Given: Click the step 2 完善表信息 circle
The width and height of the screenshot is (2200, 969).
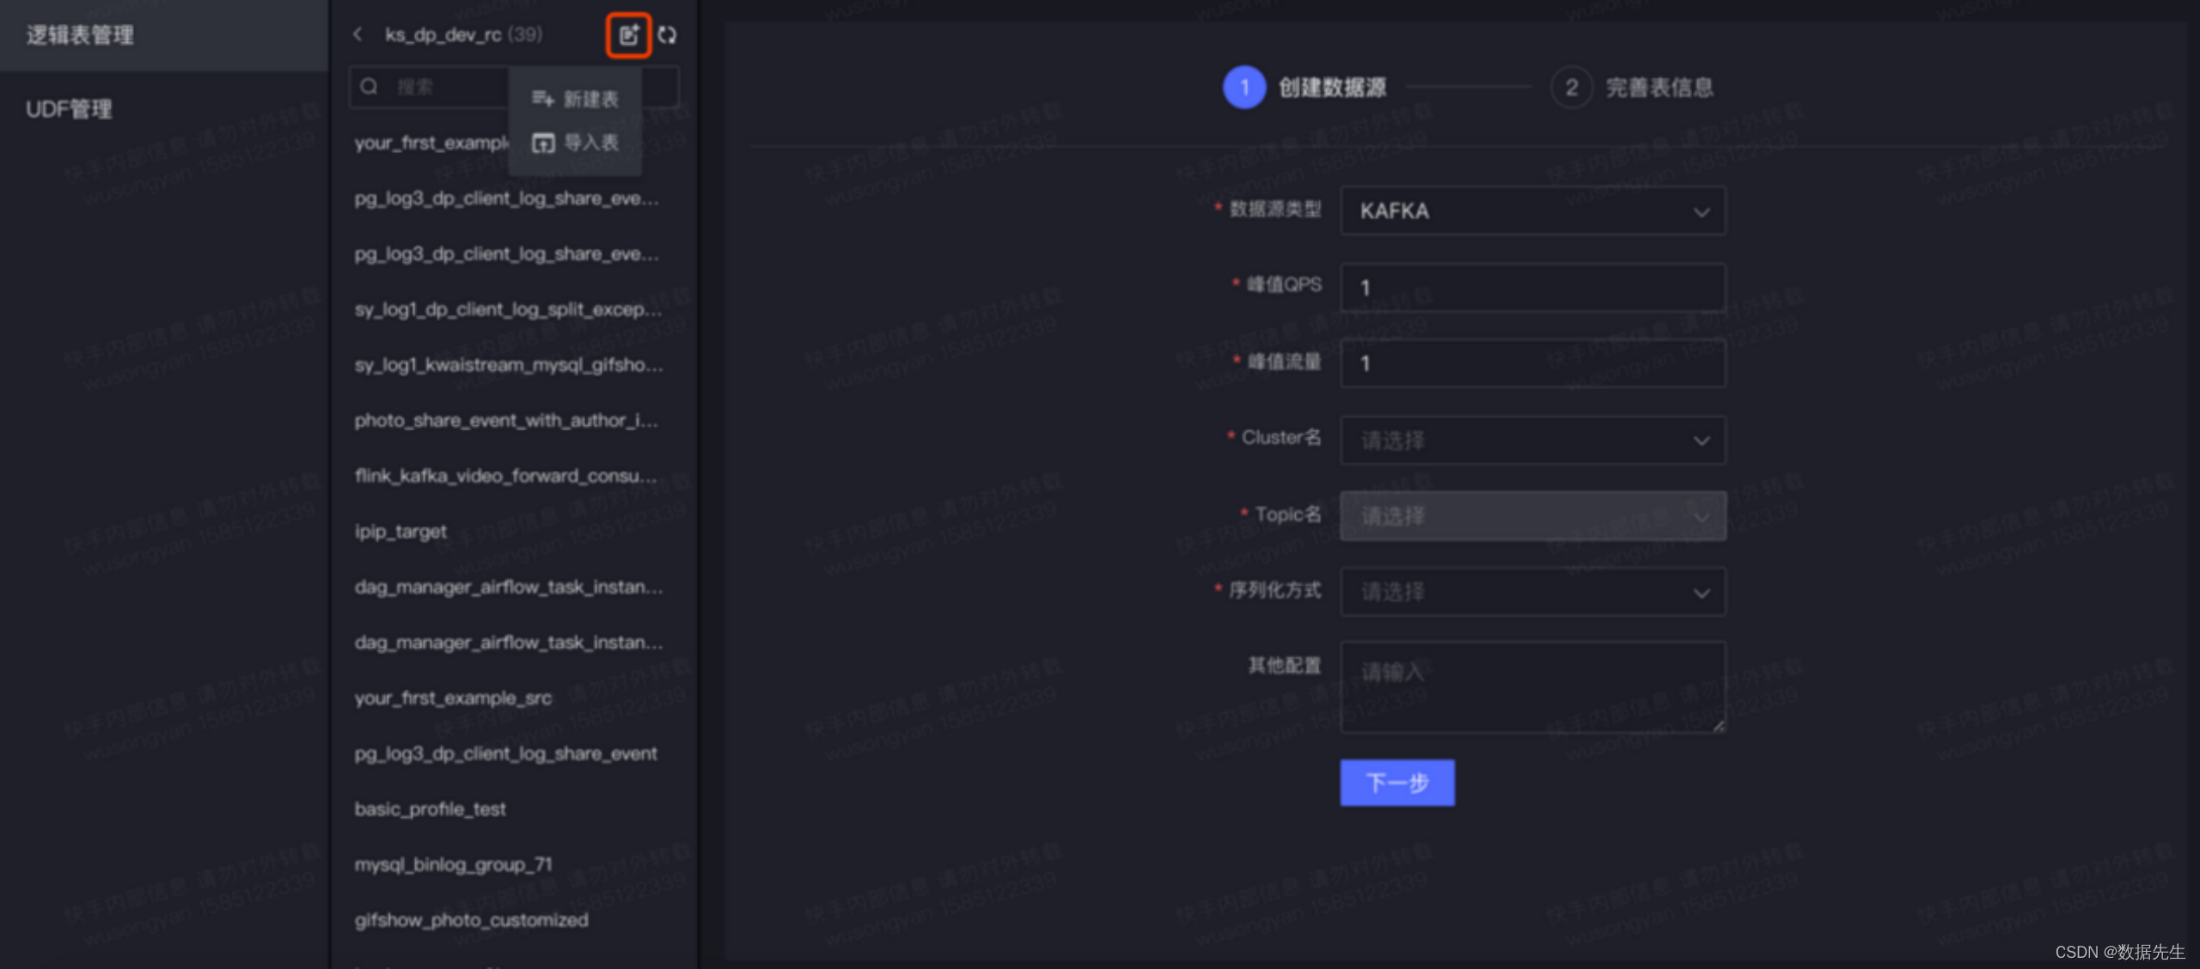Looking at the screenshot, I should coord(1571,88).
